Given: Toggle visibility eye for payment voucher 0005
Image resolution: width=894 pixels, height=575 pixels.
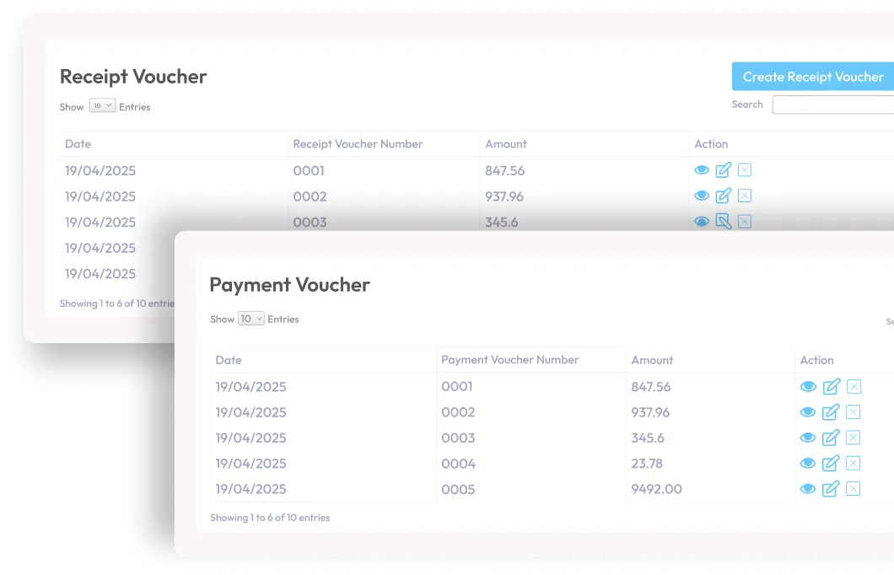Looking at the screenshot, I should pos(808,488).
